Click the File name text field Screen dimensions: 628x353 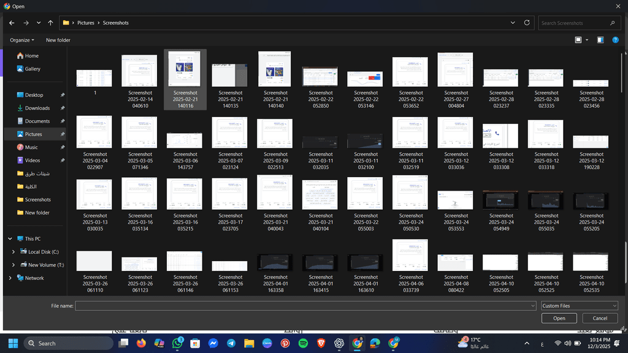(x=305, y=306)
